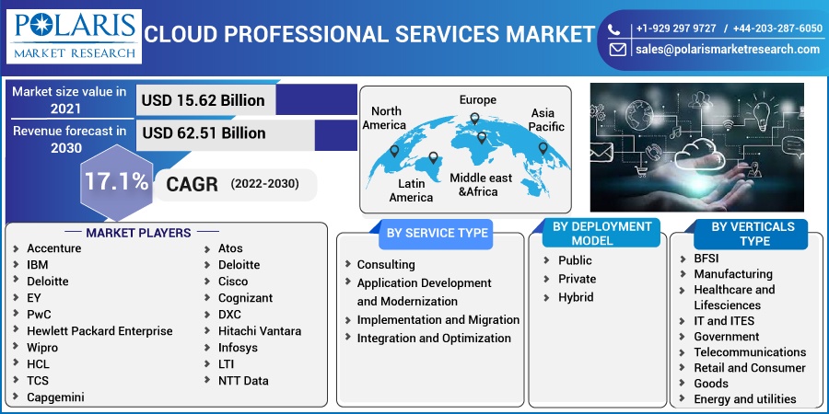829x414 pixels.
Task: Select the map pin under Europe label
Action: click(474, 119)
